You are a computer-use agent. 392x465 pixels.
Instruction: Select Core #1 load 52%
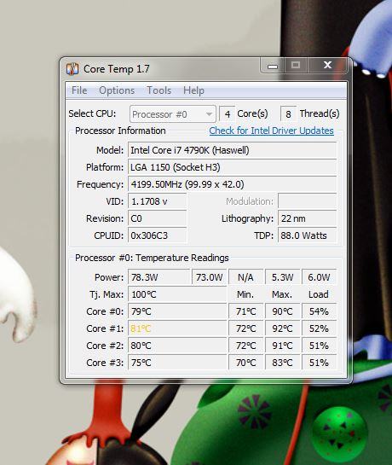click(x=319, y=328)
